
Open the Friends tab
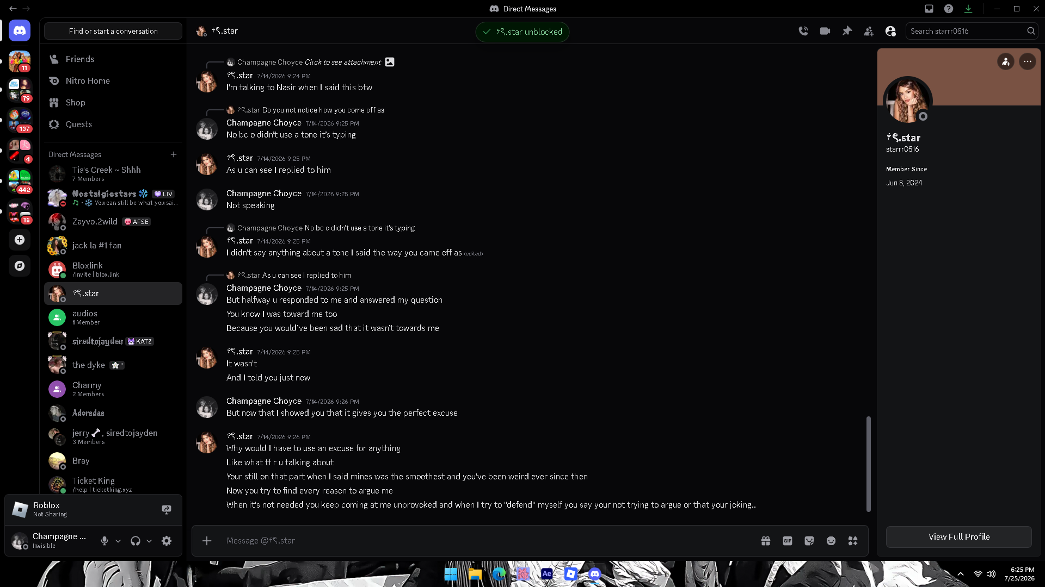pos(113,59)
